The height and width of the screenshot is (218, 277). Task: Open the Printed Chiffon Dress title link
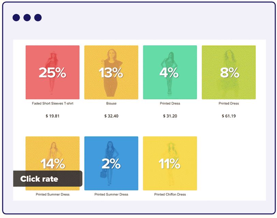(x=170, y=194)
